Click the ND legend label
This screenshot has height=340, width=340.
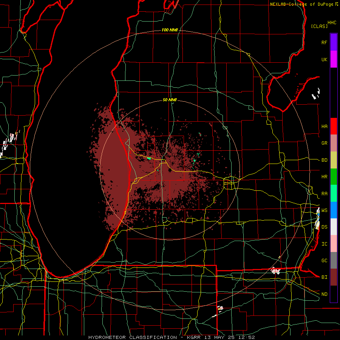tap(325, 294)
